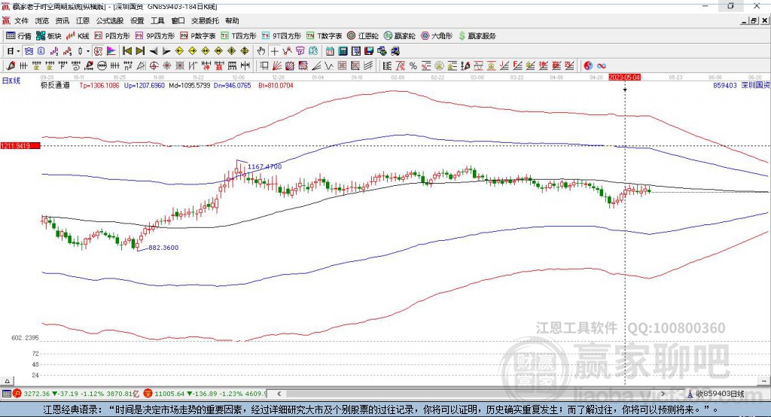Save the chart with floppy disk icon

(x=369, y=51)
